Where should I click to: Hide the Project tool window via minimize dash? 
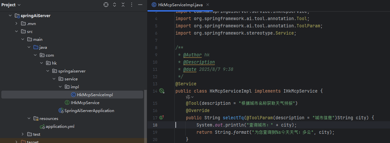[x=140, y=5]
